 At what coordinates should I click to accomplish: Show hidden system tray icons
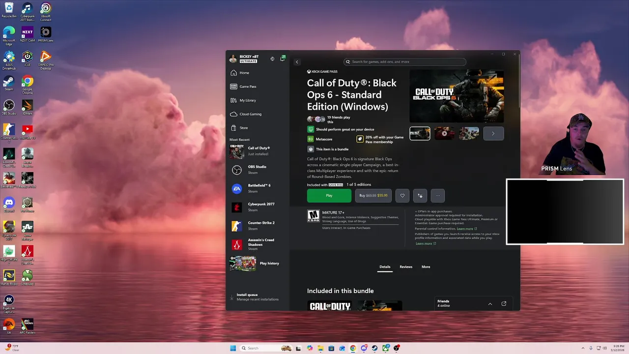[583, 348]
